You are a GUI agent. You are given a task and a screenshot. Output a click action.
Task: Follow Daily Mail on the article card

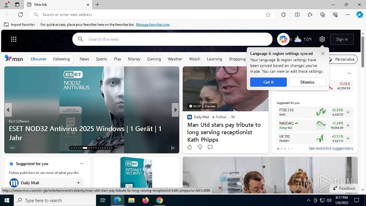click(219, 117)
